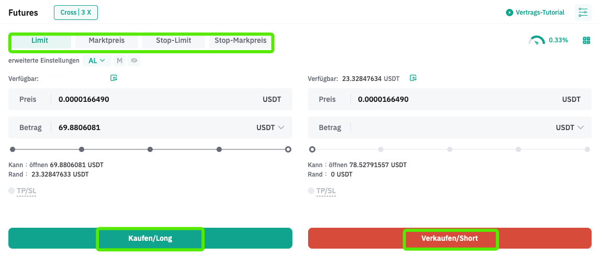This screenshot has height=269, width=601.
Task: Toggle the eye visibility icon
Action: 134,61
